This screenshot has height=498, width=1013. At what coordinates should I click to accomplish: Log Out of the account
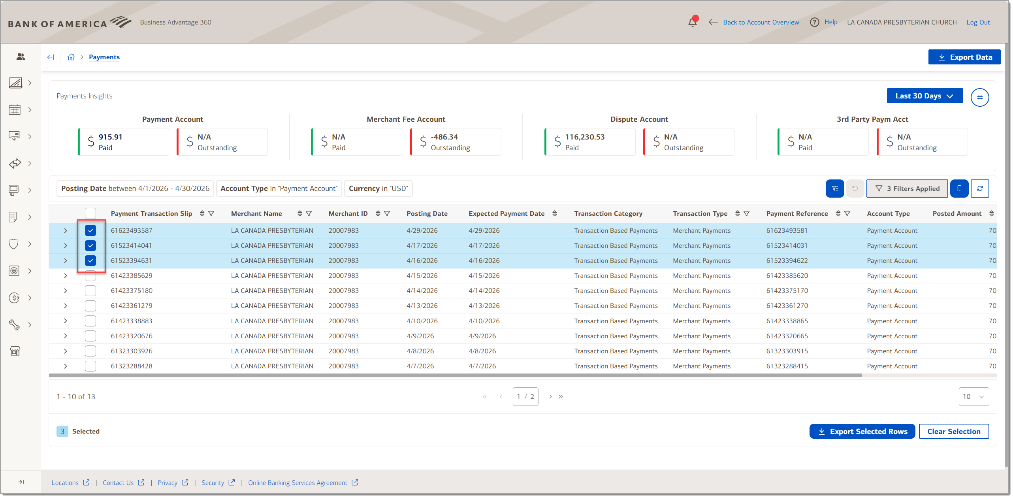978,22
